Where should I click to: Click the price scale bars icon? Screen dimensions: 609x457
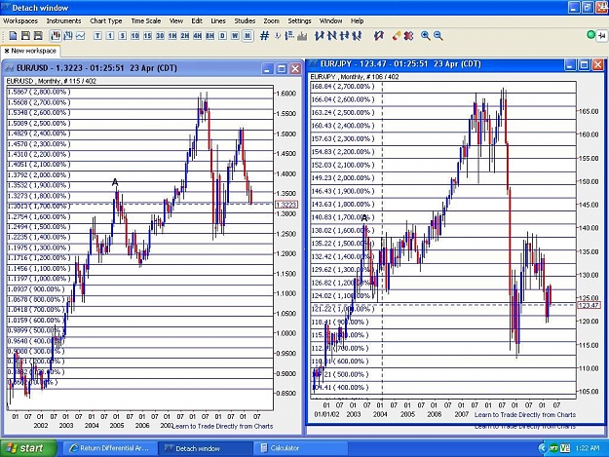pyautogui.click(x=289, y=36)
